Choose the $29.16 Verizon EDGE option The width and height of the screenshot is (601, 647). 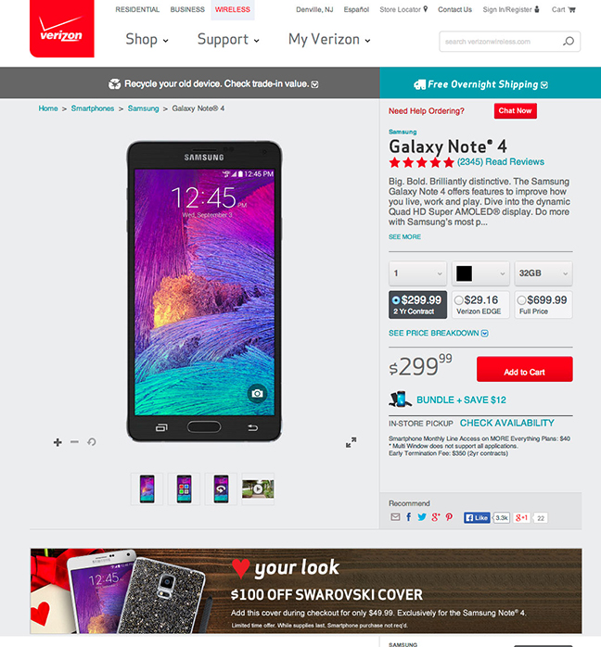point(480,305)
